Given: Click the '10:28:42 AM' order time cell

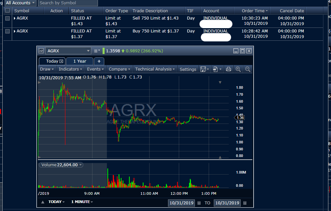Looking at the screenshot, I should pyautogui.click(x=255, y=31).
